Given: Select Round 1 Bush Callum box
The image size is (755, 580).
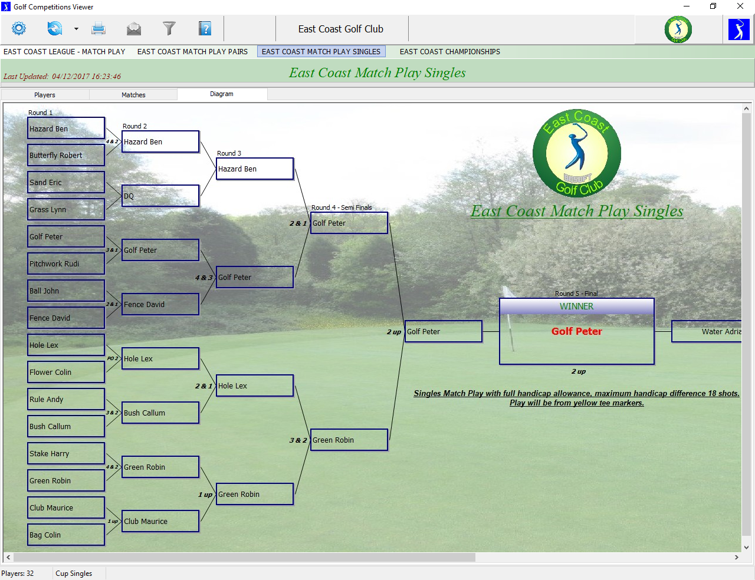Looking at the screenshot, I should [x=66, y=426].
